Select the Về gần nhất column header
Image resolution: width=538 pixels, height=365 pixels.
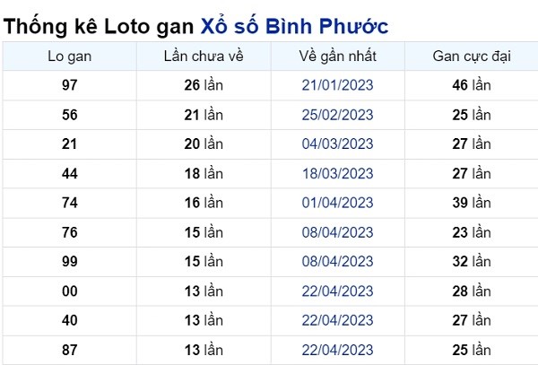pos(338,56)
